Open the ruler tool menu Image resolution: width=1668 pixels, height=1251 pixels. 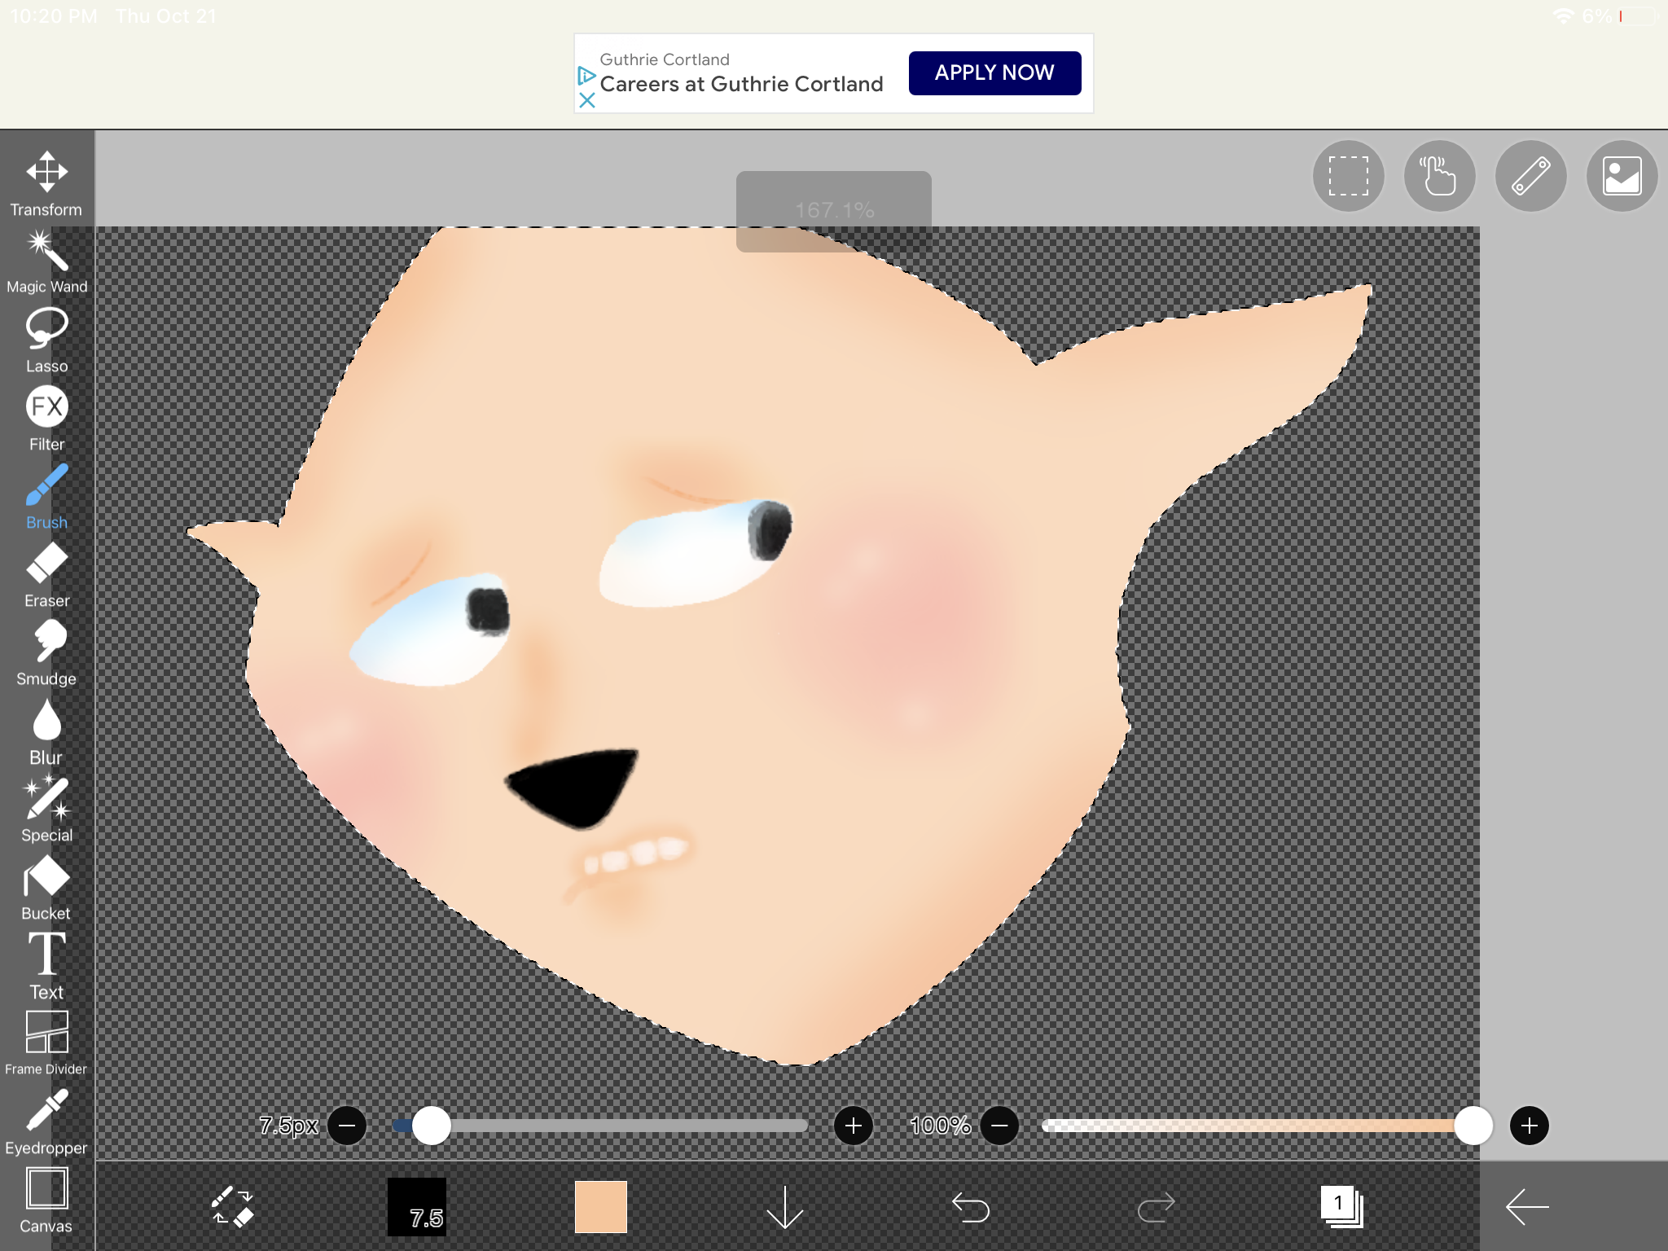pos(1530,176)
